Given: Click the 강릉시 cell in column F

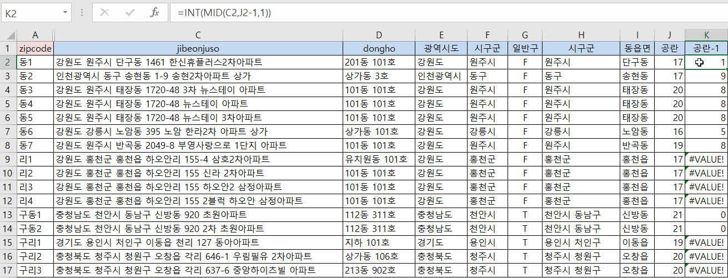Looking at the screenshot, I should point(487,132).
